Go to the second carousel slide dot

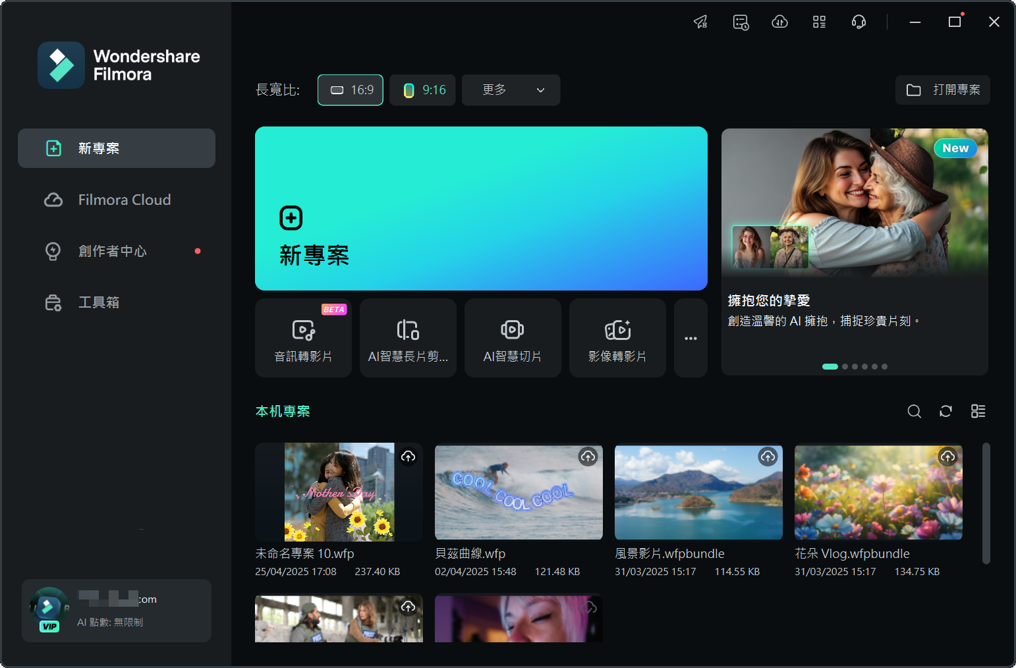tap(845, 367)
